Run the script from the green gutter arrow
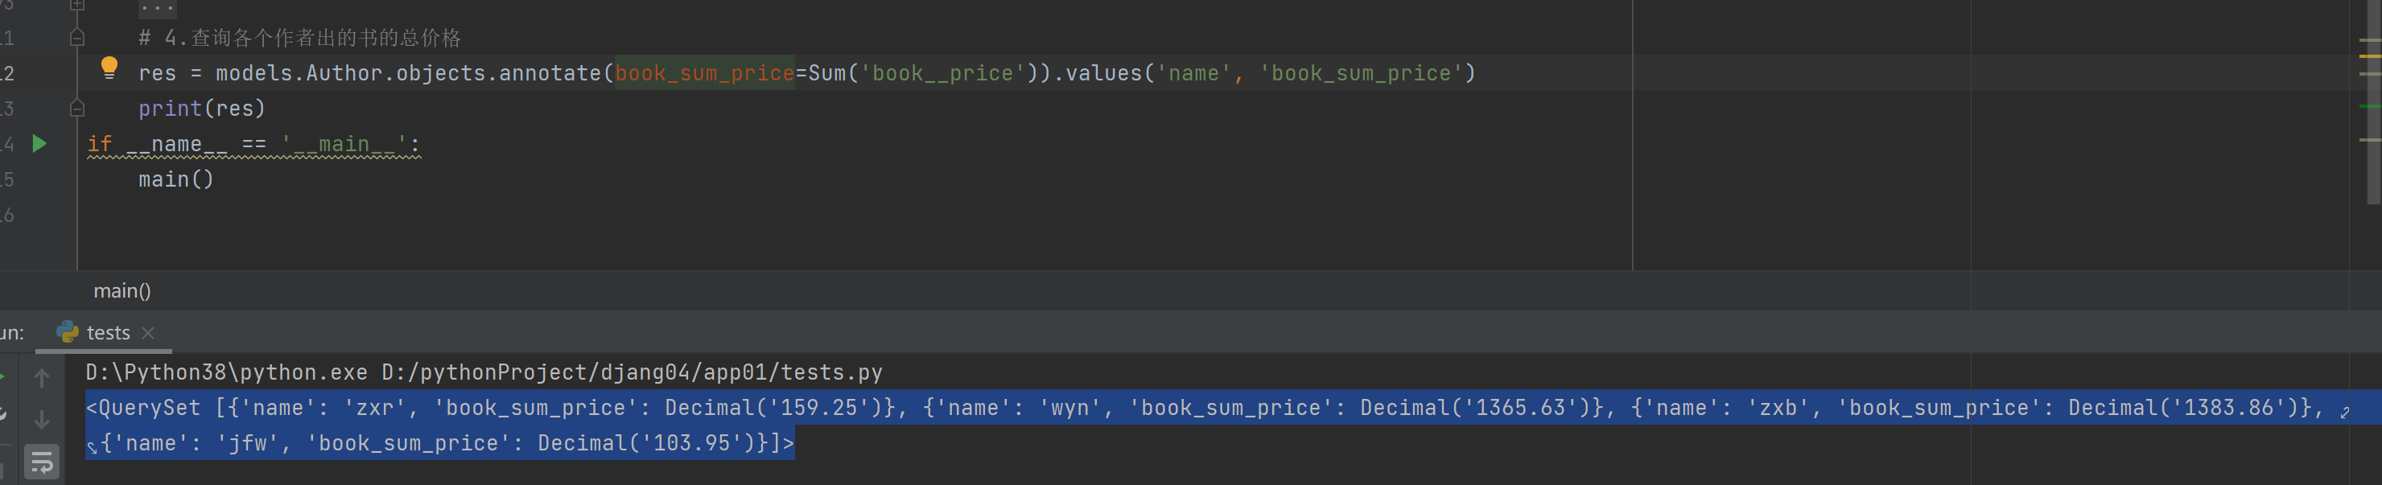Image resolution: width=2382 pixels, height=485 pixels. [x=39, y=143]
